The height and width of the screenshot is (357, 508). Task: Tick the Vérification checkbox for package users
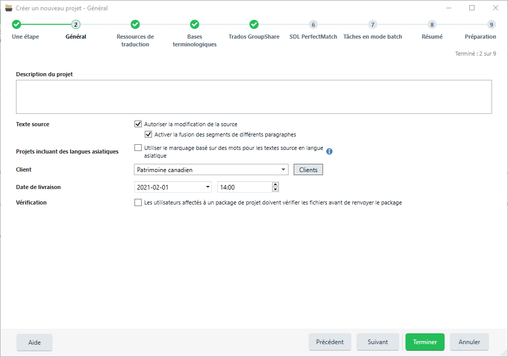tap(138, 202)
